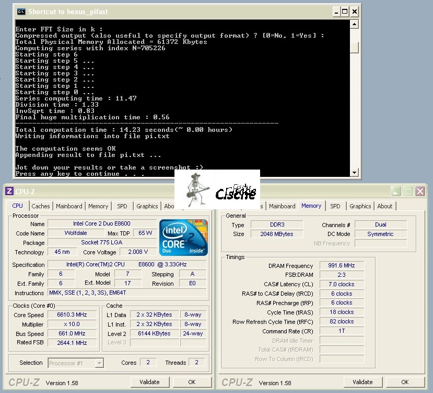Click the Level 2 cache value '6144 KBytes'
The image size is (433, 393).
tap(155, 333)
